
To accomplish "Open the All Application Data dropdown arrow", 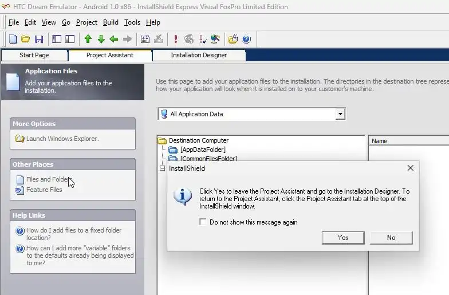I will [340, 114].
